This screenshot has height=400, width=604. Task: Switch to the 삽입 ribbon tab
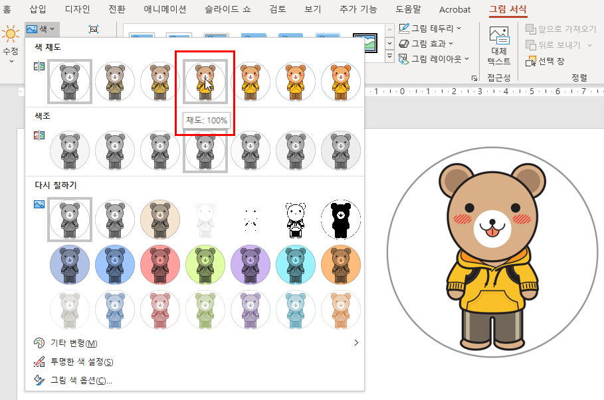[38, 10]
